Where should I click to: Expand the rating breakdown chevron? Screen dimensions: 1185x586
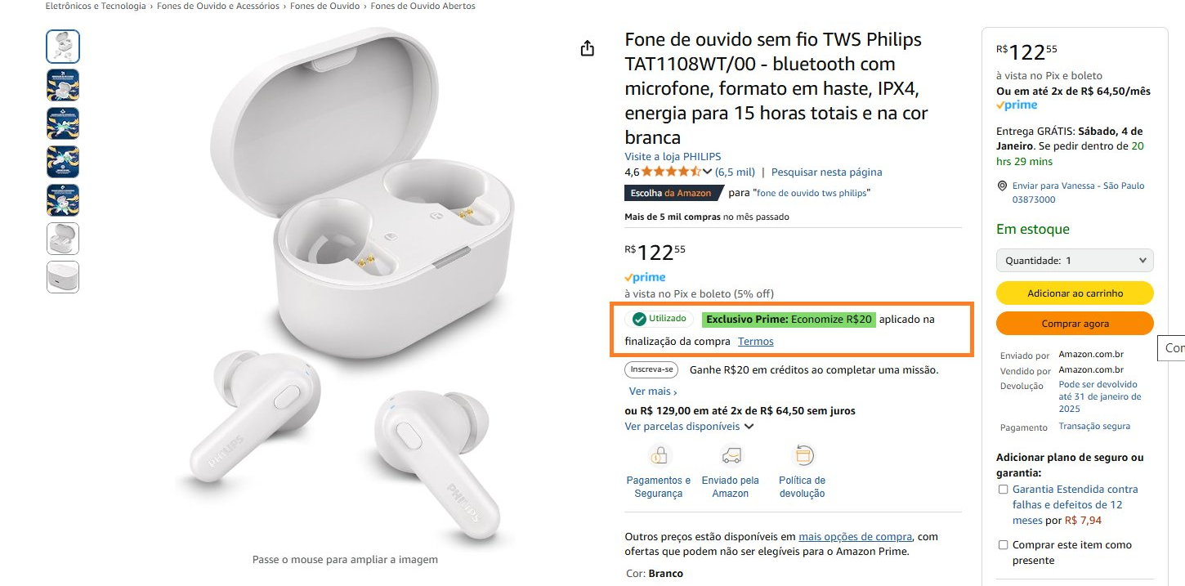click(x=708, y=172)
